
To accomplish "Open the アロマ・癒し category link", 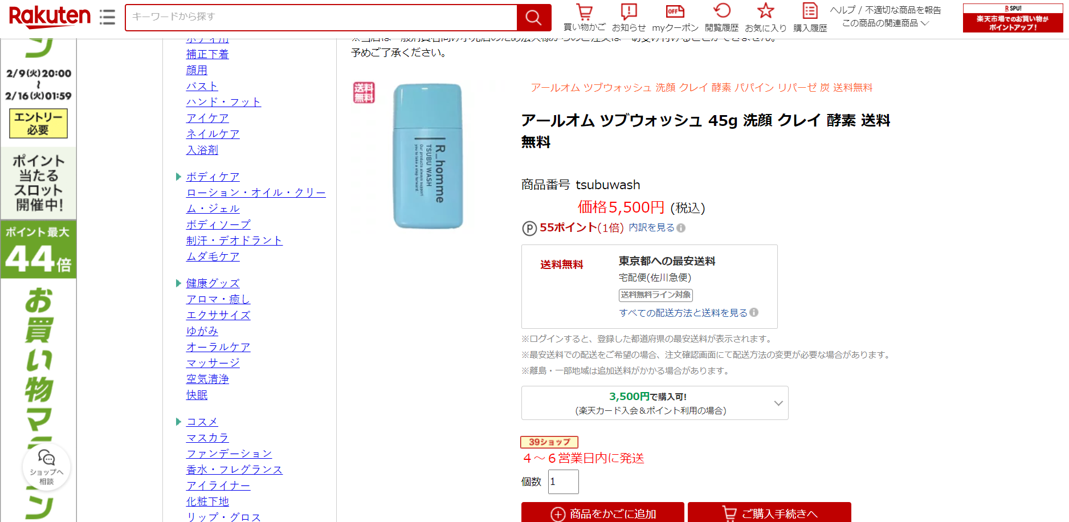I will point(218,299).
